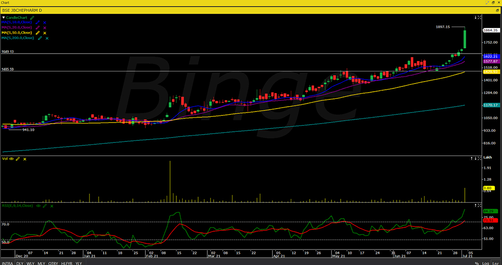This screenshot has width=502, height=265.
Task: Click the Vol panel label
Action: point(5,159)
